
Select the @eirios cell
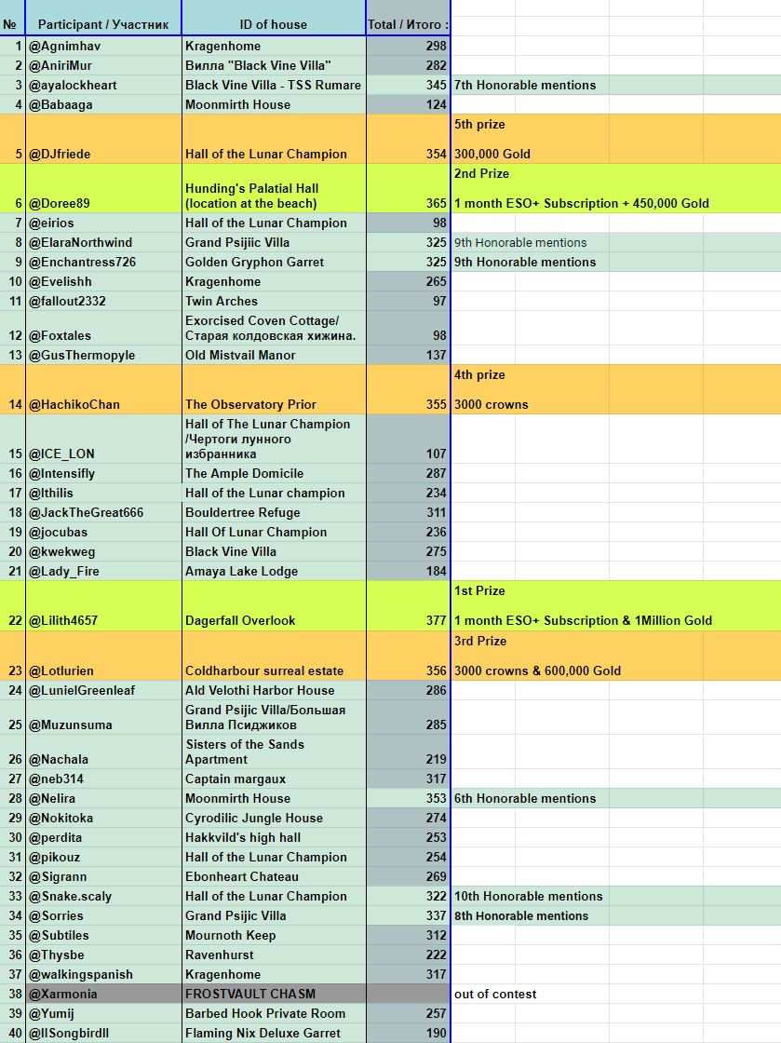(103, 223)
